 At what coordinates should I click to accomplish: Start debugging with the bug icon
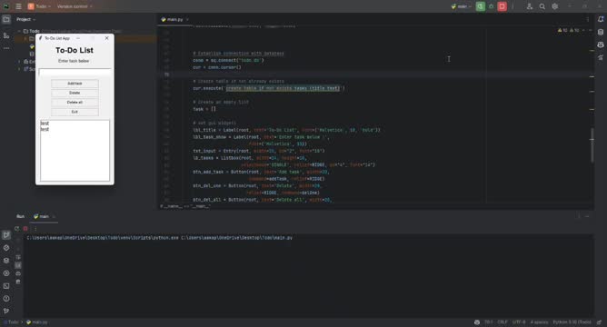pyautogui.click(x=492, y=6)
